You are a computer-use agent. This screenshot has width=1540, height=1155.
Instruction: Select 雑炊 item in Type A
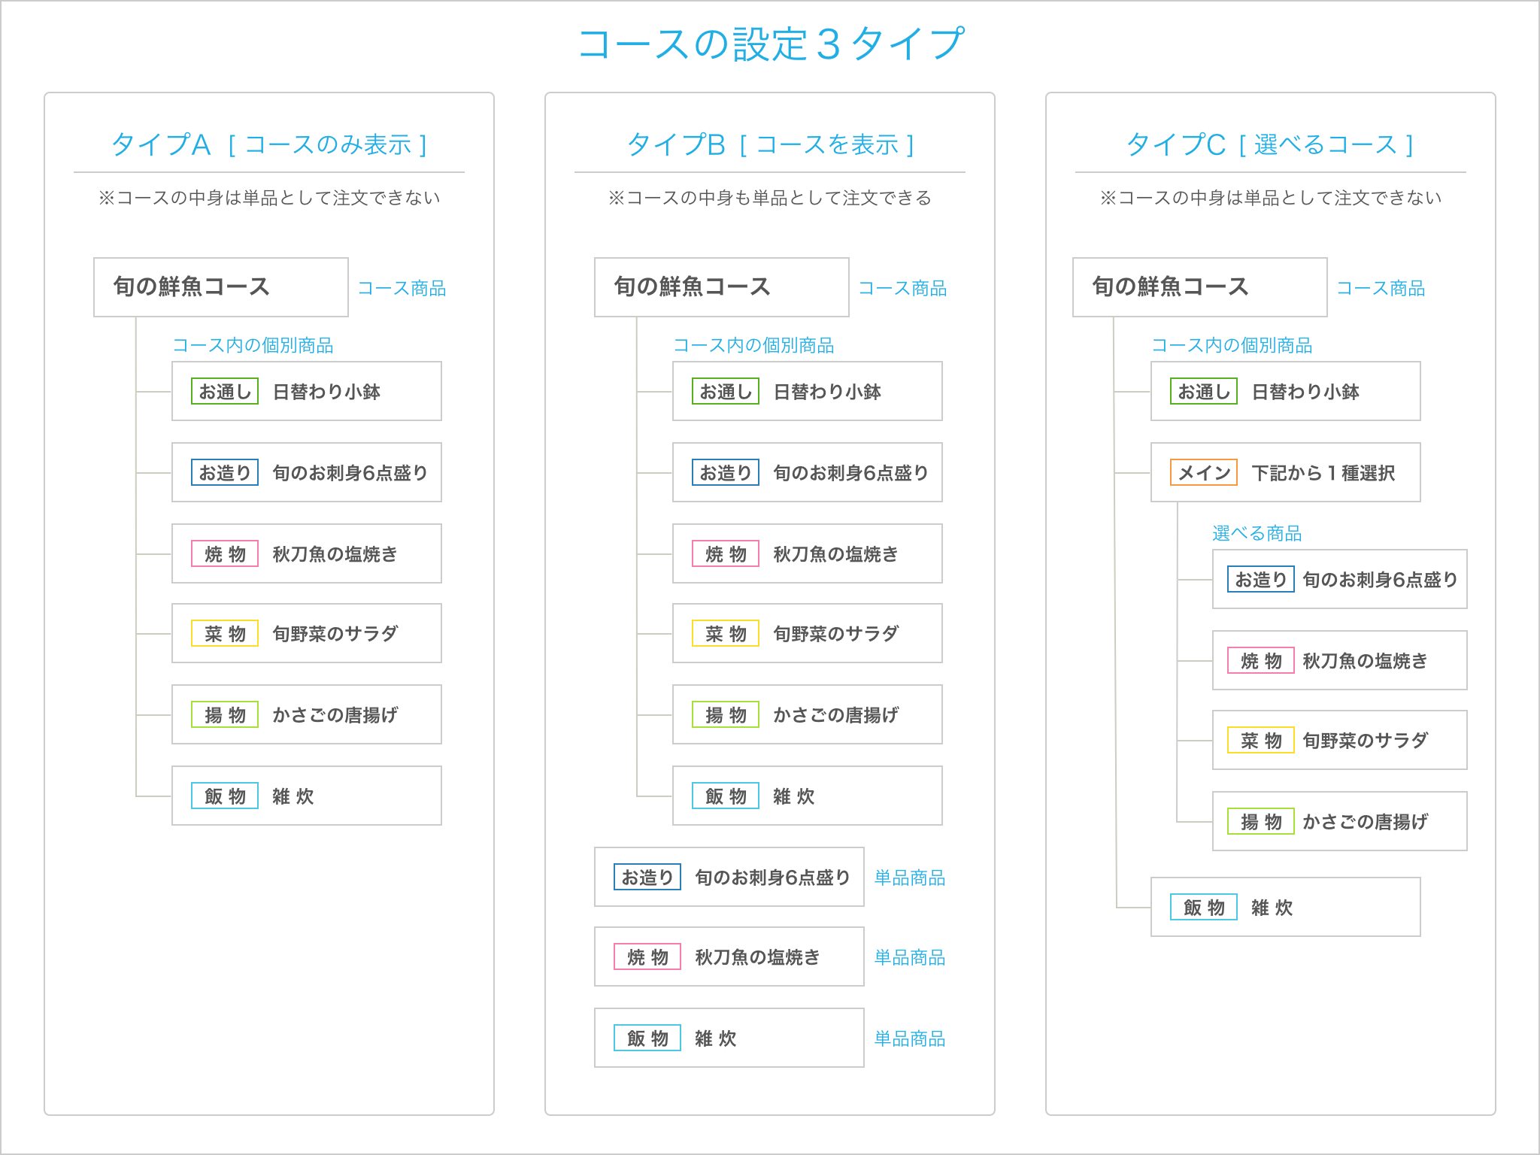click(x=307, y=796)
